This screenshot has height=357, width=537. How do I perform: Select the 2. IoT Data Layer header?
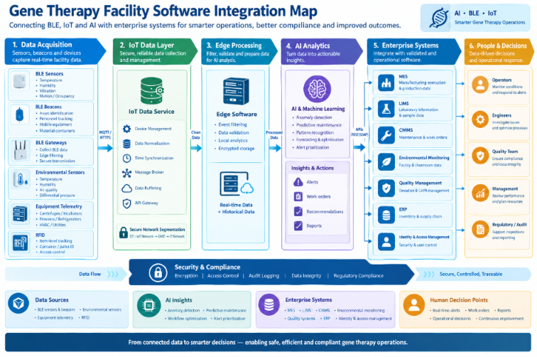[155, 52]
